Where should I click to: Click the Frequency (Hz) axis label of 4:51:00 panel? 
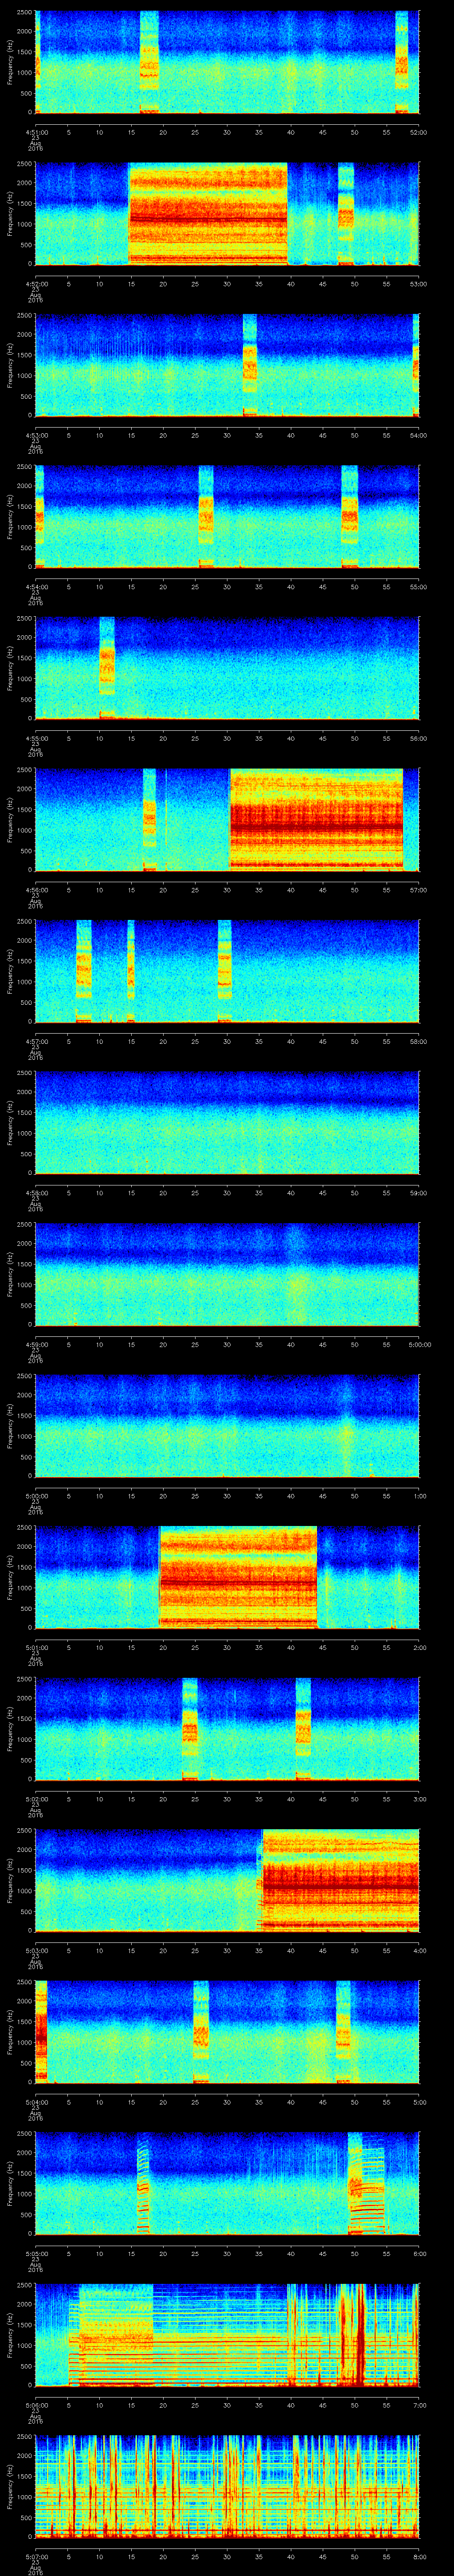[x=10, y=62]
